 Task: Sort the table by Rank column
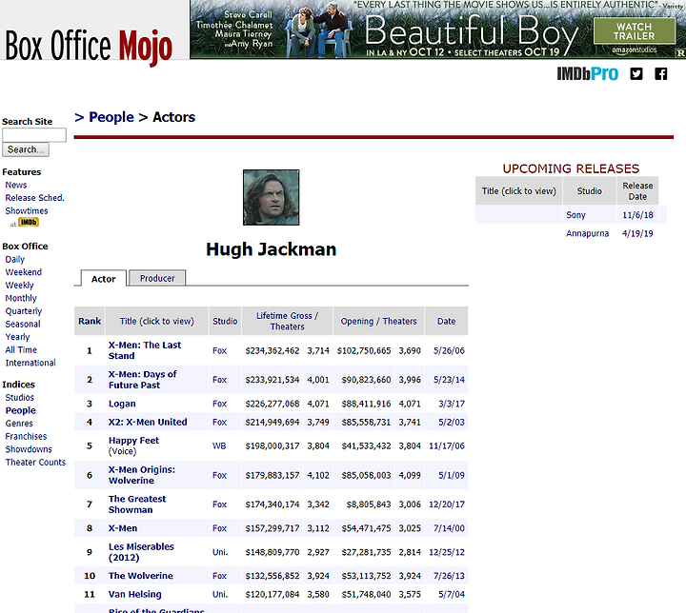pos(90,321)
